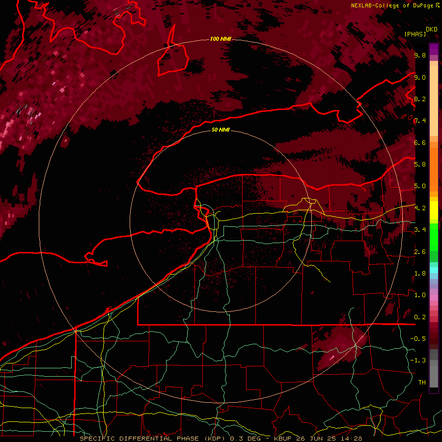Click the orange segment of color bar
442x442 pixels.
pyautogui.click(x=434, y=169)
